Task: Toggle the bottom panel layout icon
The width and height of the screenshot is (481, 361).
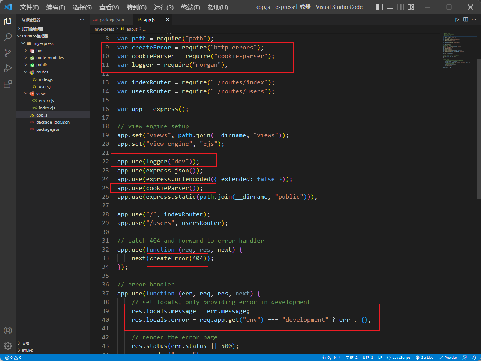Action: click(x=390, y=7)
